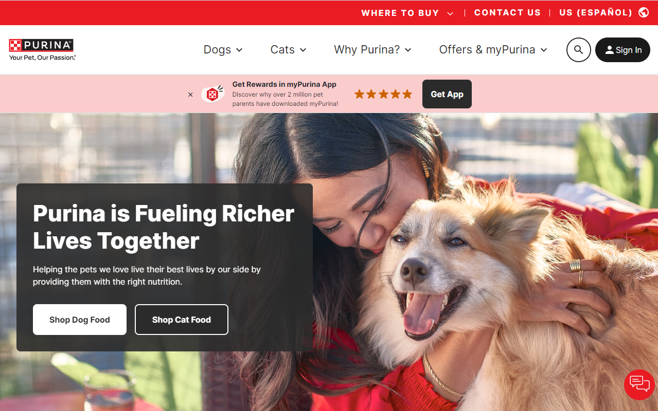Screen dimensions: 658x411
Task: Switch to US (Español) language
Action: [x=596, y=13]
